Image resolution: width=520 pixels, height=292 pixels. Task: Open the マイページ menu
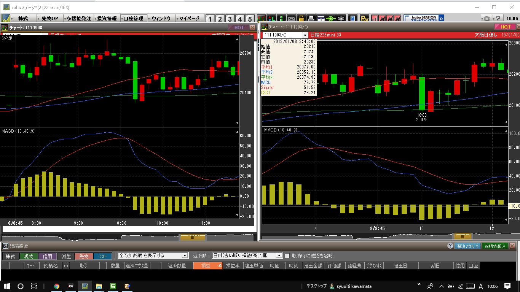pos(189,18)
